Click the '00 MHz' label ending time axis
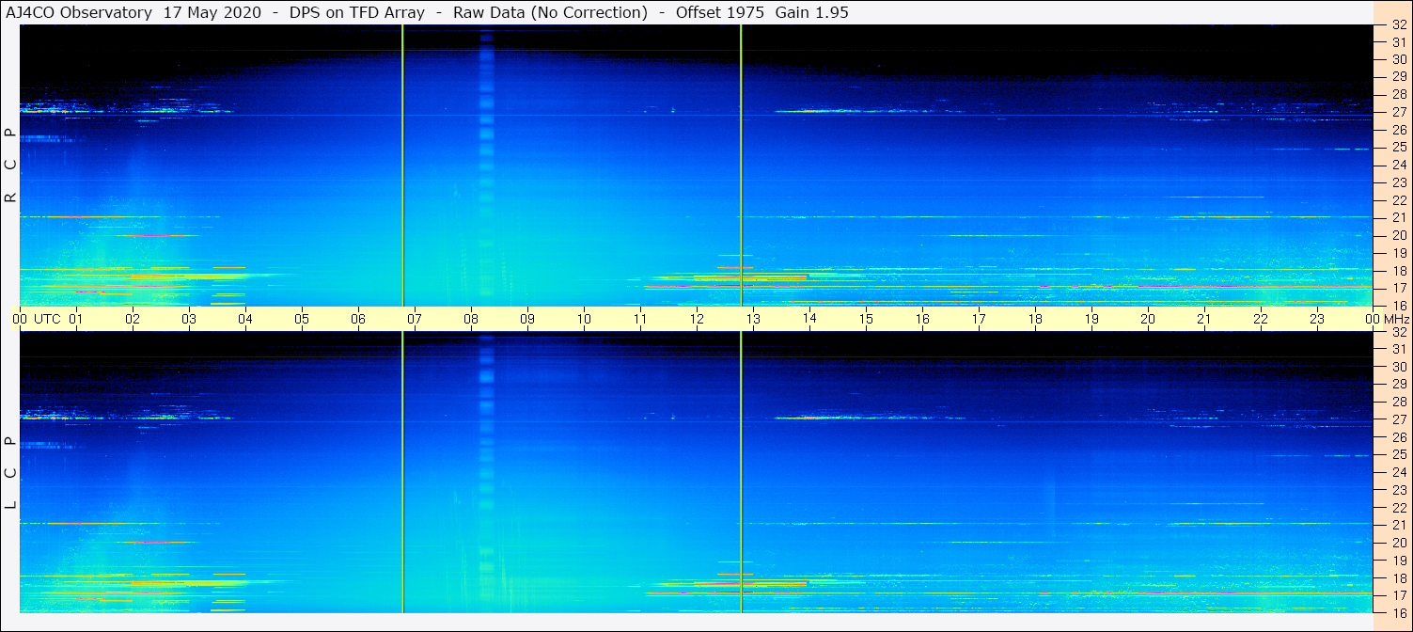The height and width of the screenshot is (632, 1413). [1388, 319]
